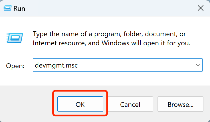Close the Run dialog with X

pyautogui.click(x=201, y=8)
